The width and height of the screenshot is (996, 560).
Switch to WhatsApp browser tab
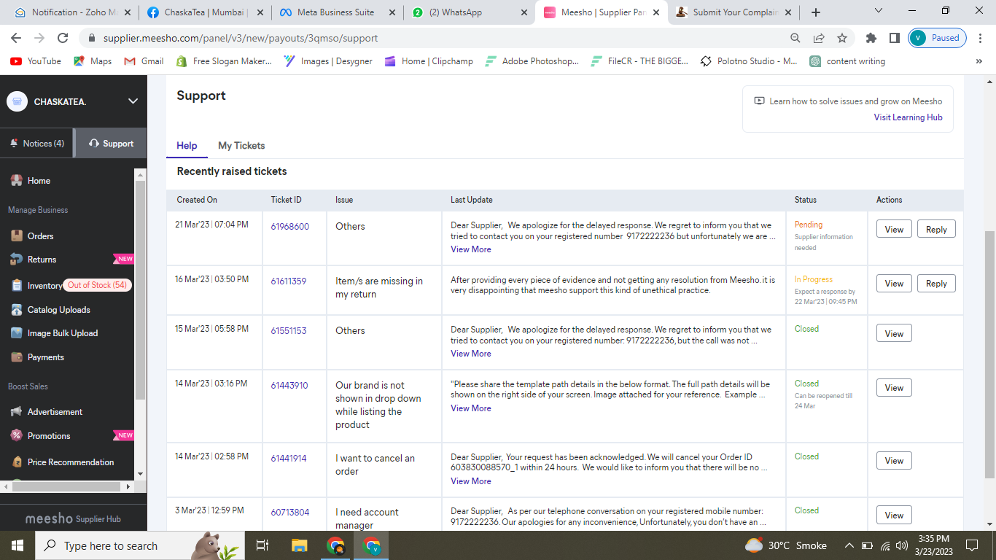(x=470, y=12)
